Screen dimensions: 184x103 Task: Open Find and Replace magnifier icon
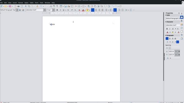tap(51, 6)
